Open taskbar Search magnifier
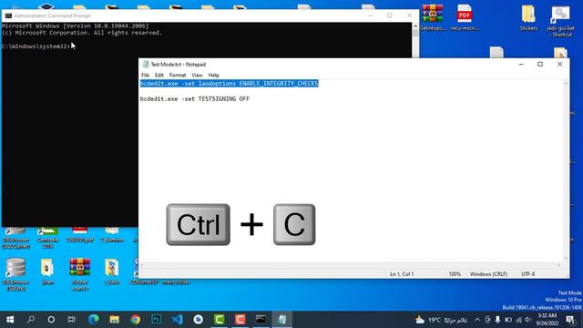 coord(31,320)
